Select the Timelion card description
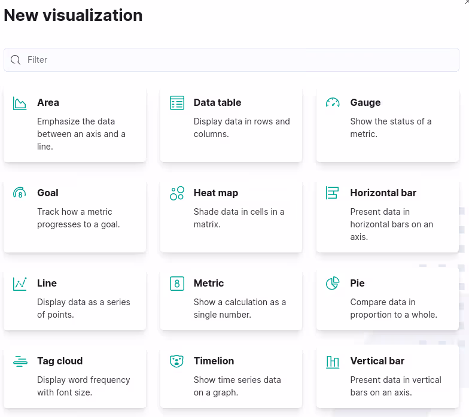The image size is (469, 417). pos(237,386)
